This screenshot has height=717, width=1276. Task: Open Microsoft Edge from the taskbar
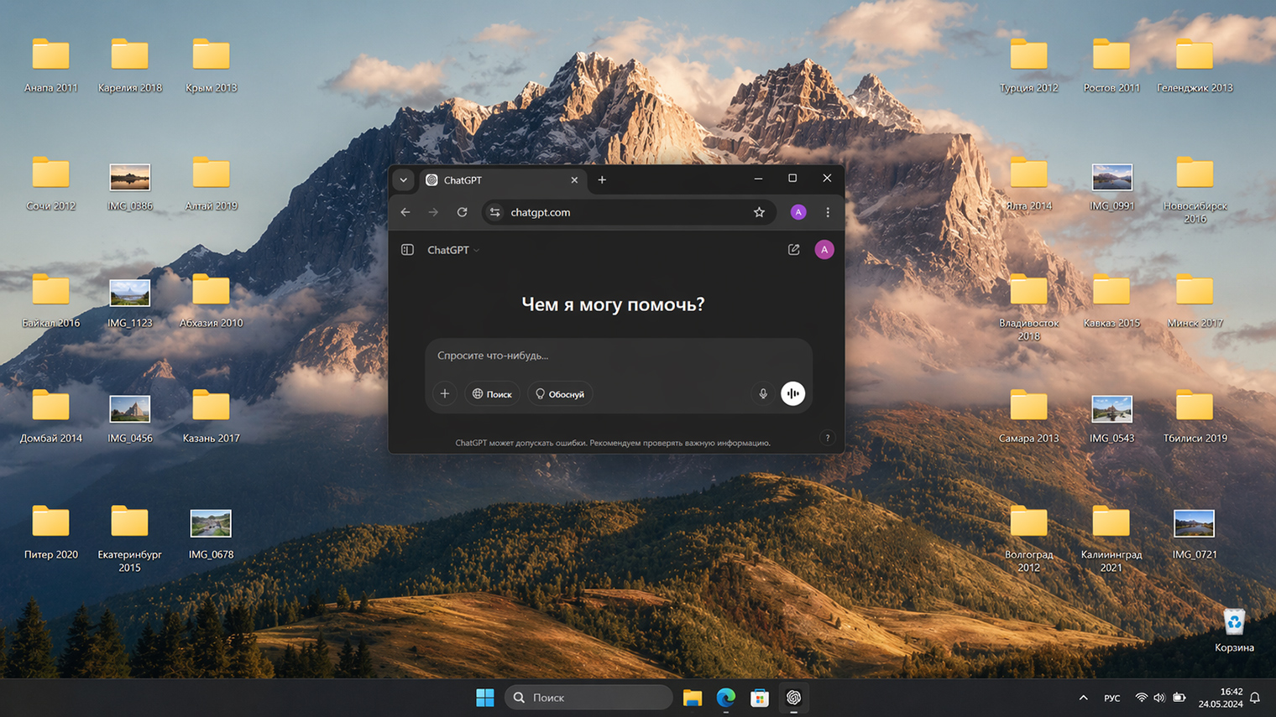click(x=725, y=697)
